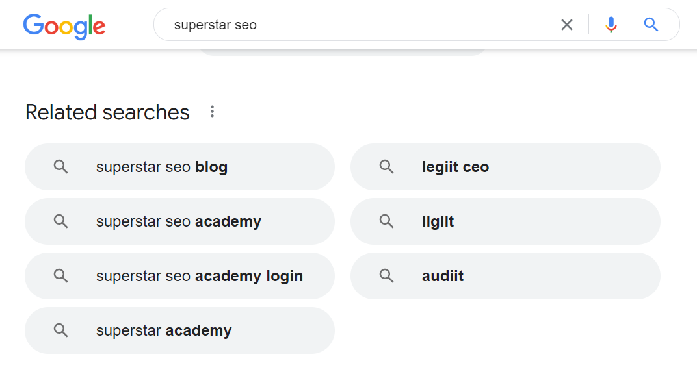Click the blue magnifying glass search button

tap(651, 25)
